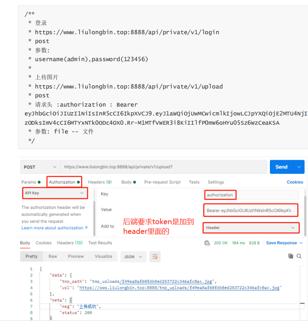The image size is (308, 321).
Task: Expand the Save Response dropdown arrow
Action: tap(301, 243)
